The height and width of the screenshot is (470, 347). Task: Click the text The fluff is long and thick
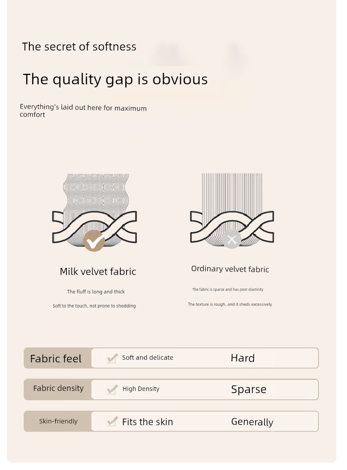(x=96, y=292)
